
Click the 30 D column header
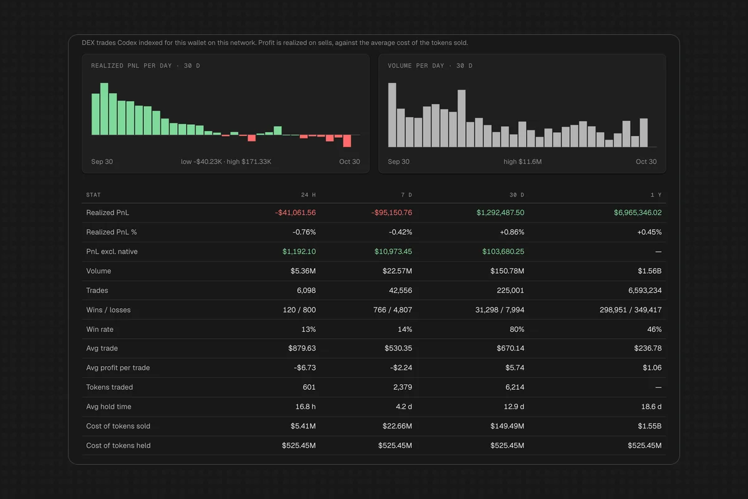pos(517,195)
